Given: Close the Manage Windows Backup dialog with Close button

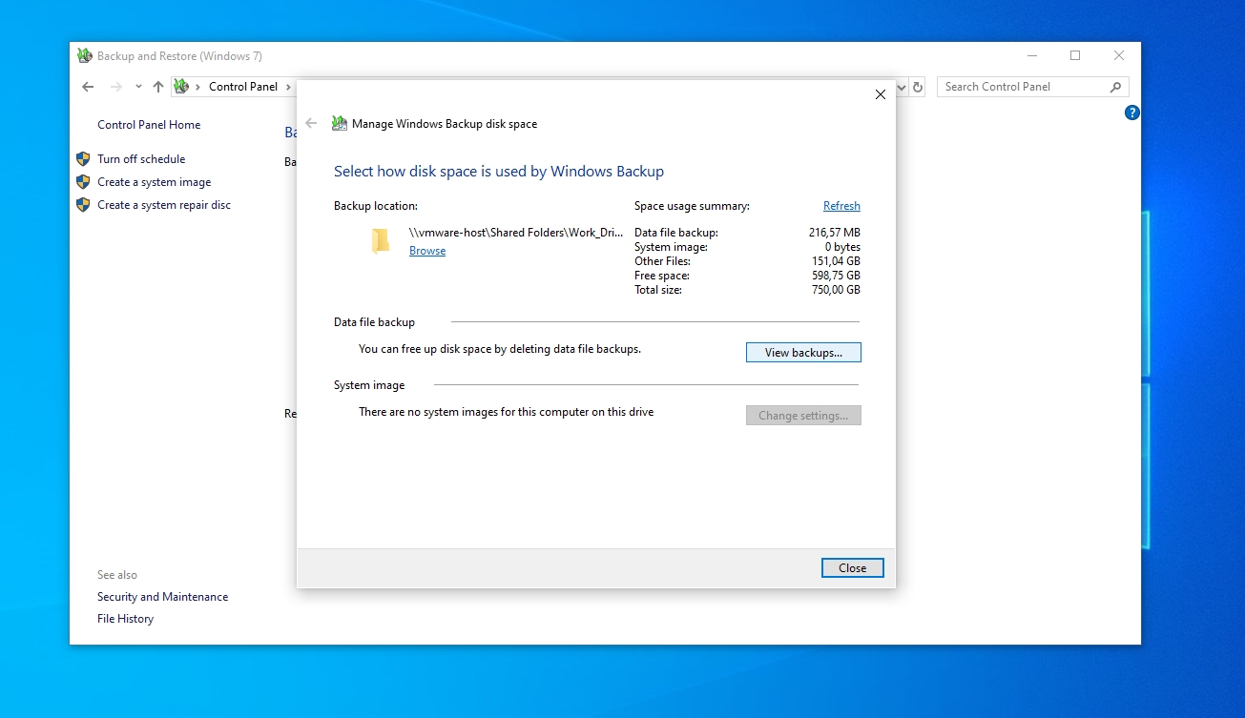Looking at the screenshot, I should 853,568.
